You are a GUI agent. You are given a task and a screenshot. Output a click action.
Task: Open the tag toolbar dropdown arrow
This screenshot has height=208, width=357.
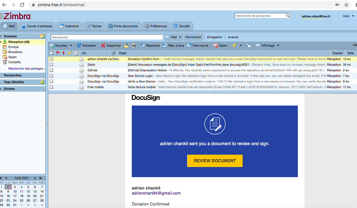241,45
